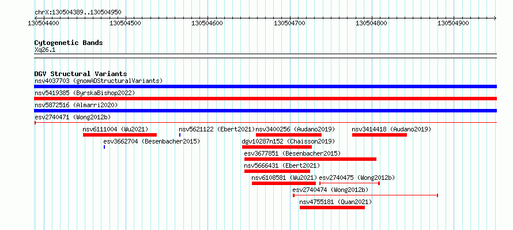
Task: Click the nsv4755181 Quan2021 red bar
Action: coord(332,208)
